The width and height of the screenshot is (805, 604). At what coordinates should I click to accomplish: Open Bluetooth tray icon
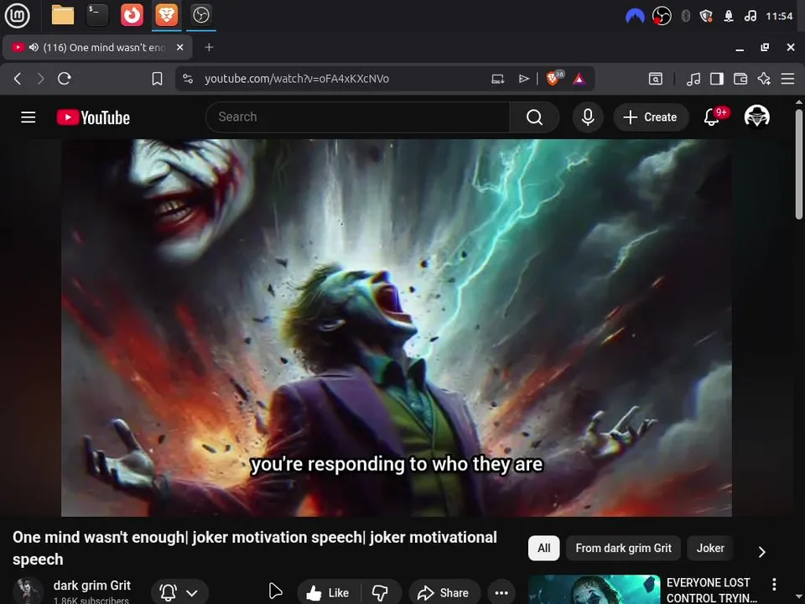[x=685, y=17]
